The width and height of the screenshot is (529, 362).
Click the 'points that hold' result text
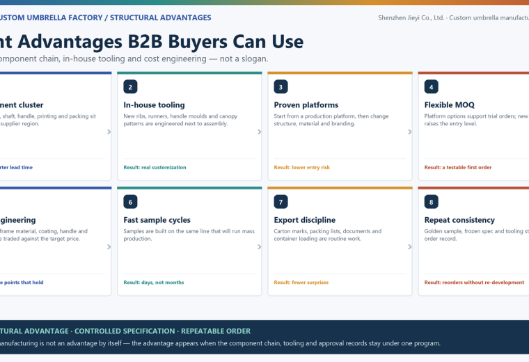coord(24,283)
